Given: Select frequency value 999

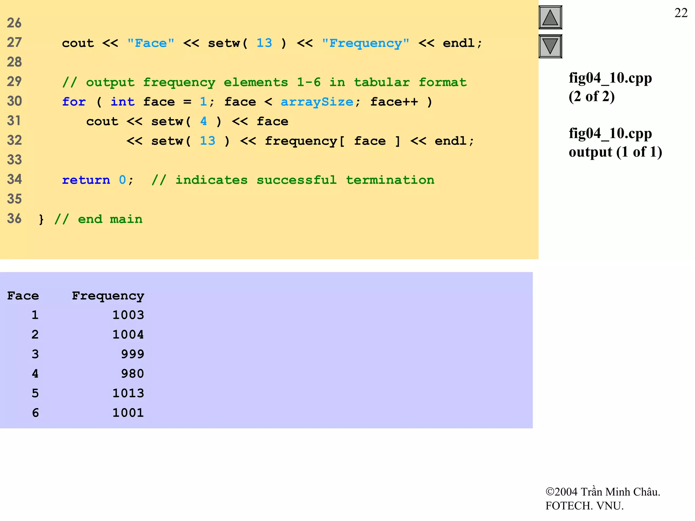Looking at the screenshot, I should [x=132, y=354].
